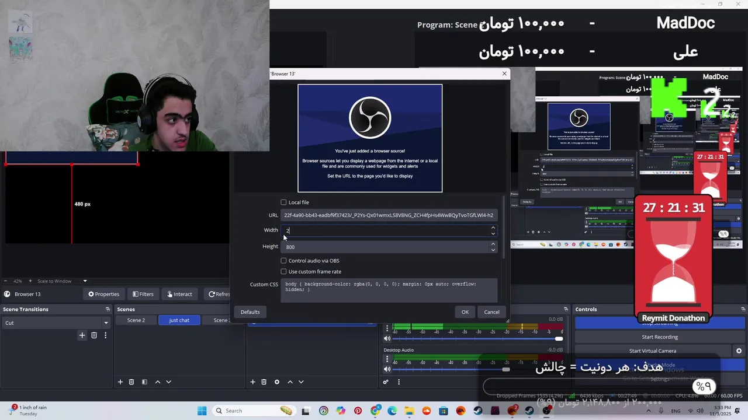Image resolution: width=748 pixels, height=420 pixels.
Task: Zoom in the preview with plus icon
Action: click(x=30, y=281)
